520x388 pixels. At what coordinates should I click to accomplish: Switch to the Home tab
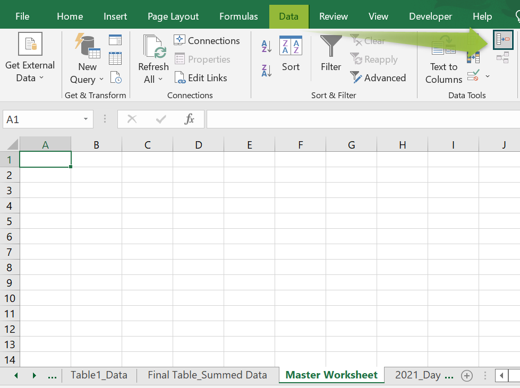(70, 16)
